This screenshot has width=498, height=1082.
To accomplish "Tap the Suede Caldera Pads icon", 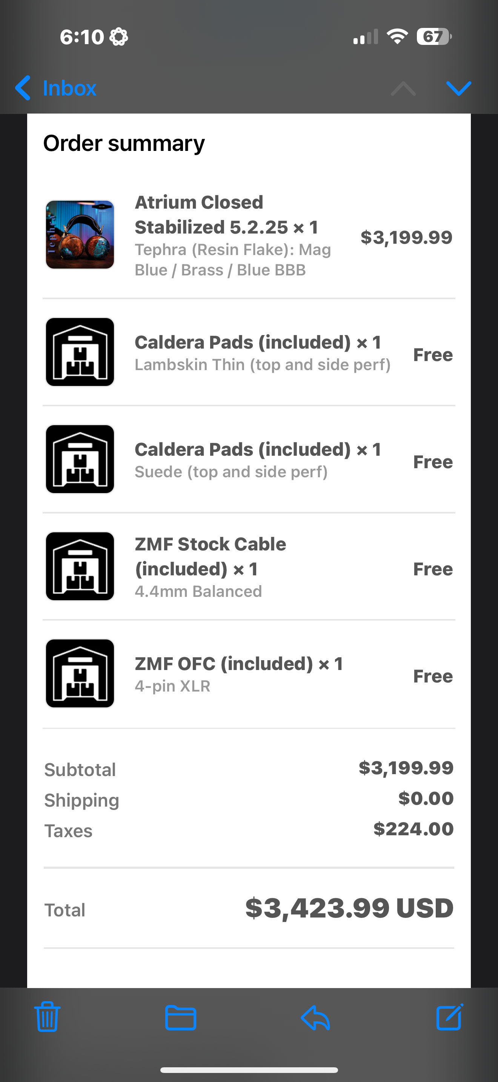I will coord(80,459).
